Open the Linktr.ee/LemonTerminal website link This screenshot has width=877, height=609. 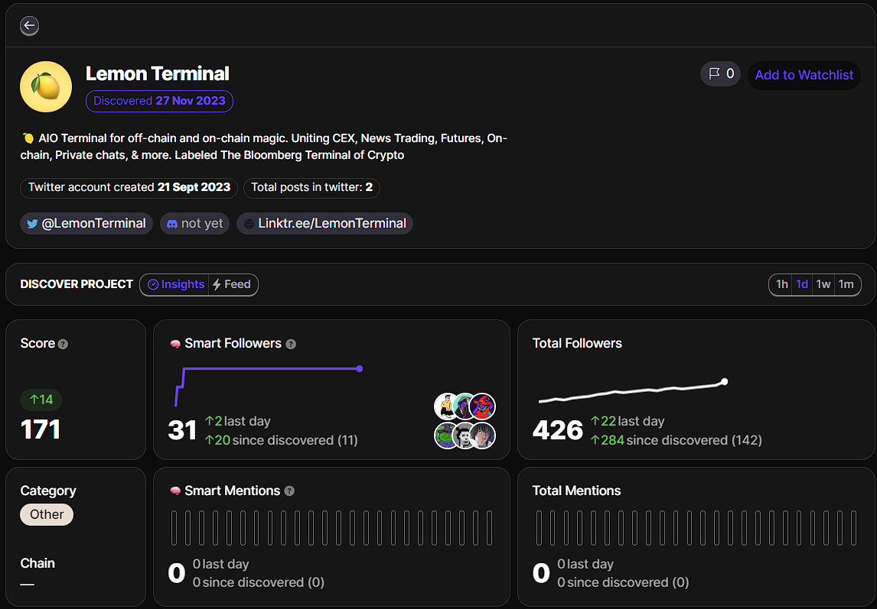click(325, 223)
